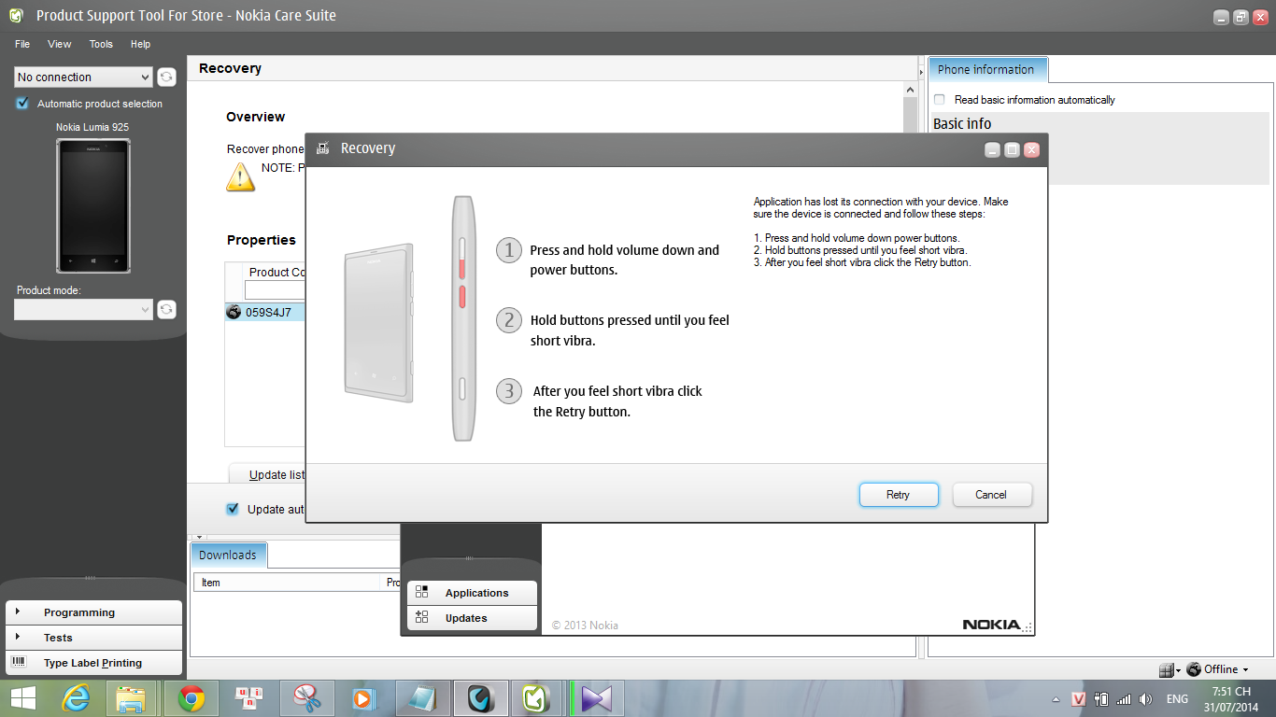The width and height of the screenshot is (1276, 717).
Task: Click the volume speaker tray icon
Action: [x=1146, y=698]
